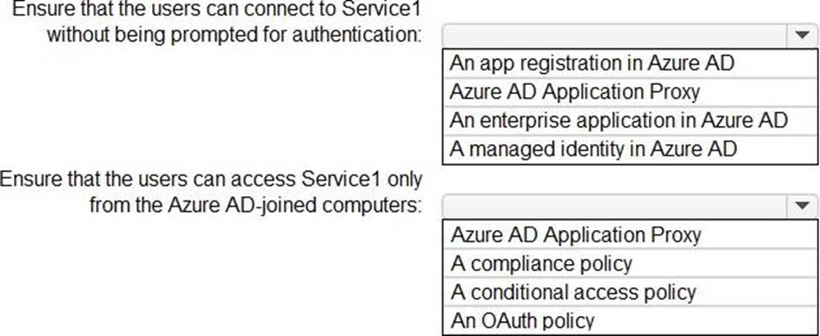The height and width of the screenshot is (336, 820).
Task: Pick A conditional access policy option
Action: pyautogui.click(x=630, y=292)
